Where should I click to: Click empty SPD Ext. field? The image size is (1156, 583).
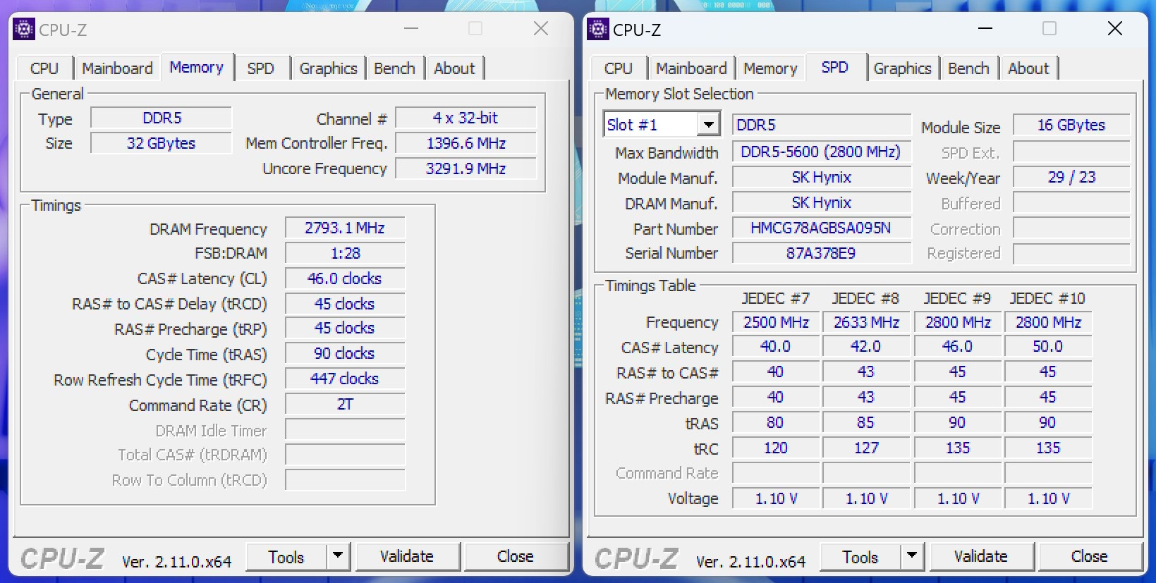1071,152
